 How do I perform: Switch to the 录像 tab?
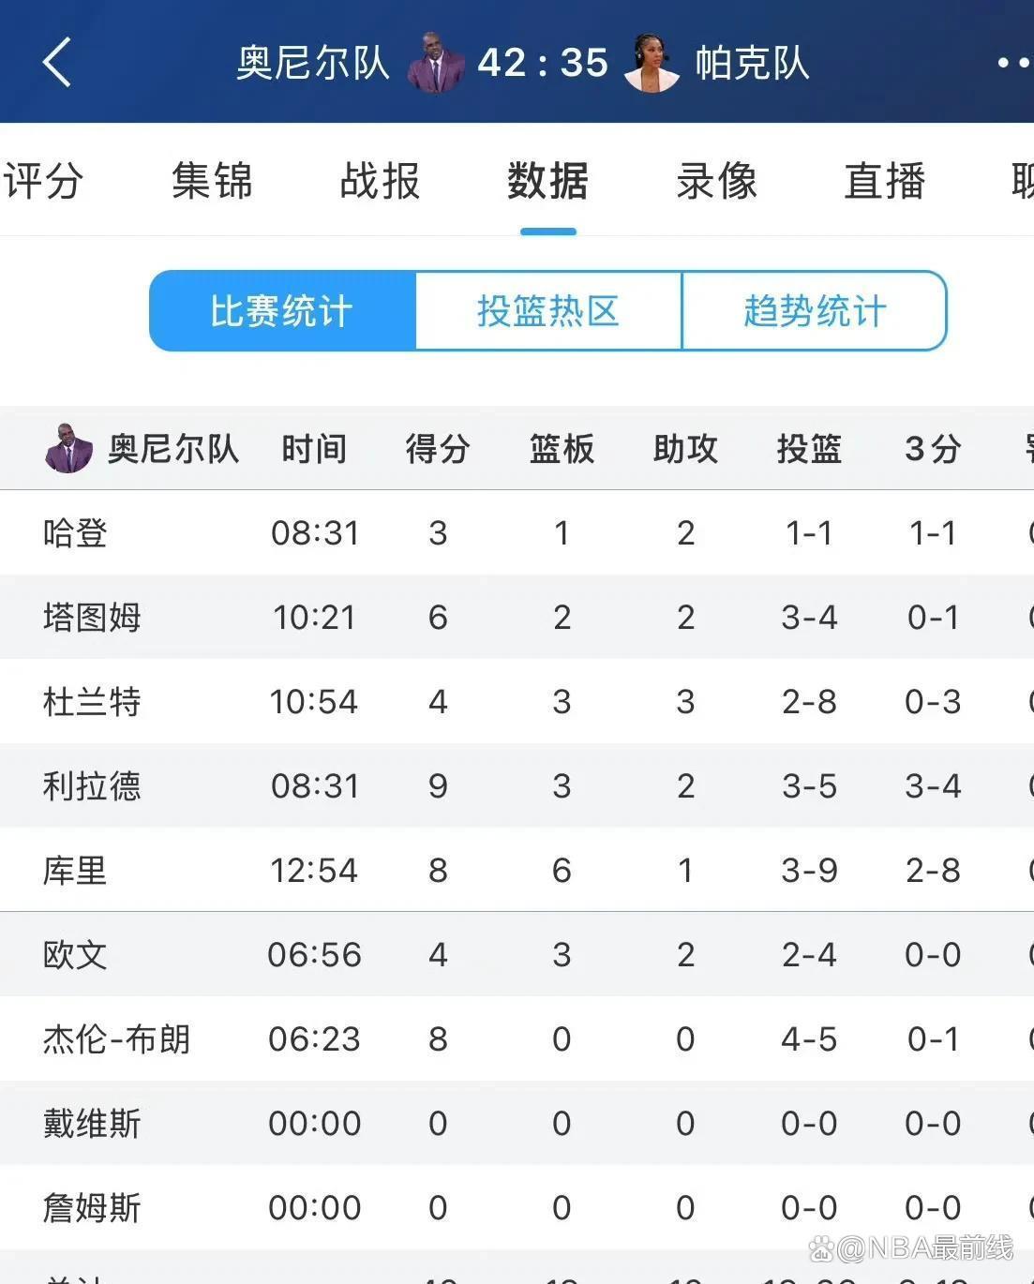point(716,182)
